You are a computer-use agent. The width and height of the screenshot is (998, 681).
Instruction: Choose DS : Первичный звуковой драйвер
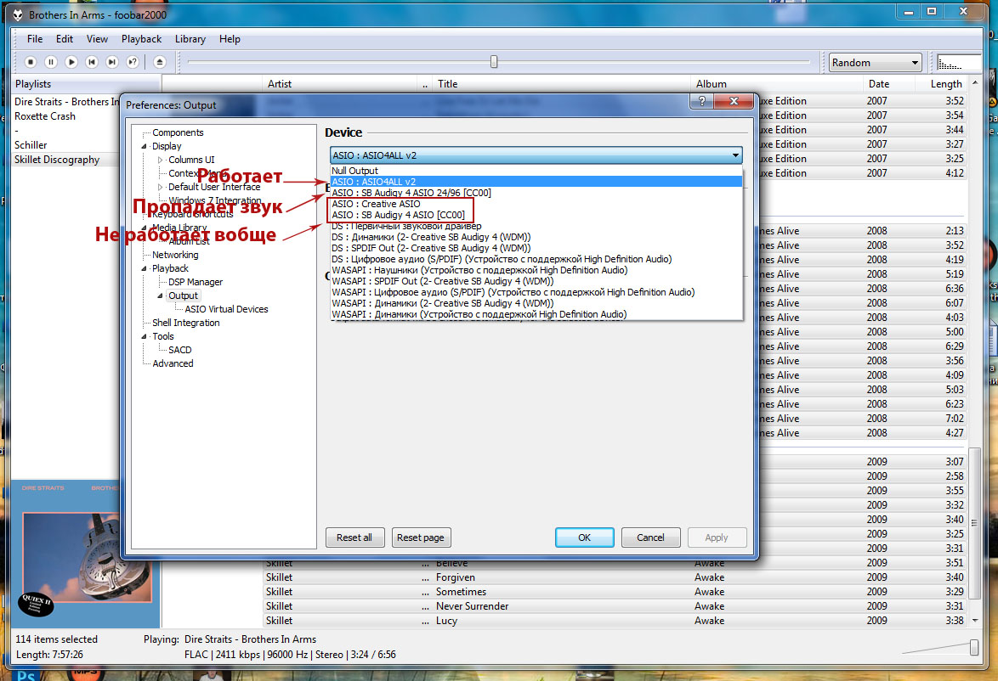tap(536, 227)
